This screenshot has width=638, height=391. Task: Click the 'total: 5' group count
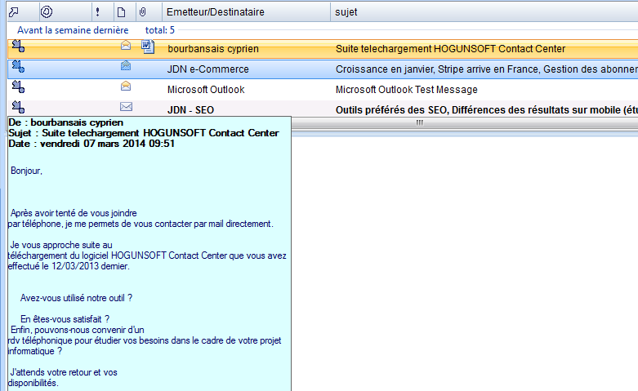(x=160, y=30)
